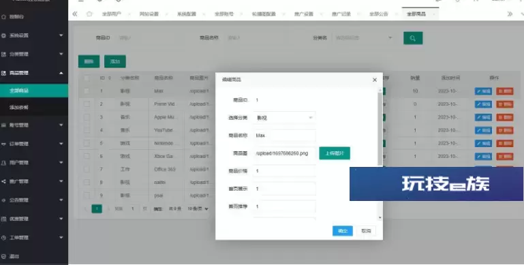This screenshot has height=265, width=524.
Task: Click the 上传图片 upload button
Action: click(x=335, y=153)
